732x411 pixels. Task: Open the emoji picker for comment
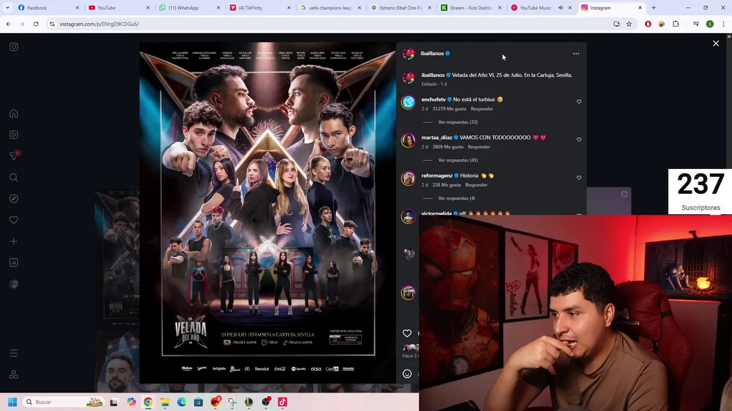(x=407, y=374)
